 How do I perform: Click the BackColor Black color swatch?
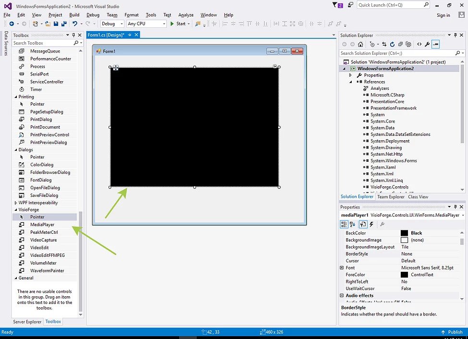pos(404,233)
